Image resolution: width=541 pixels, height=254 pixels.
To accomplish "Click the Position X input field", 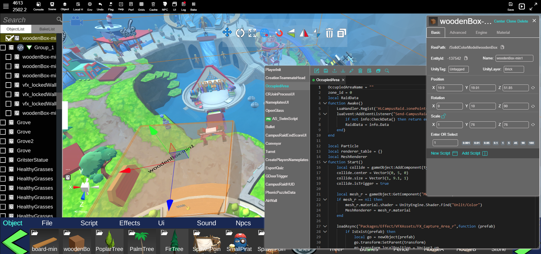I will [x=449, y=88].
